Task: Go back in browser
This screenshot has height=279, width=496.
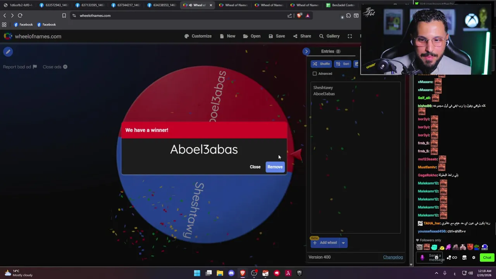Action: tap(5, 15)
